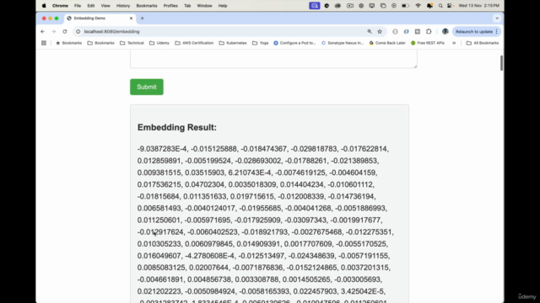Image resolution: width=540 pixels, height=303 pixels.
Task: Click the value -9.0387283E-4
Action: click(163, 149)
